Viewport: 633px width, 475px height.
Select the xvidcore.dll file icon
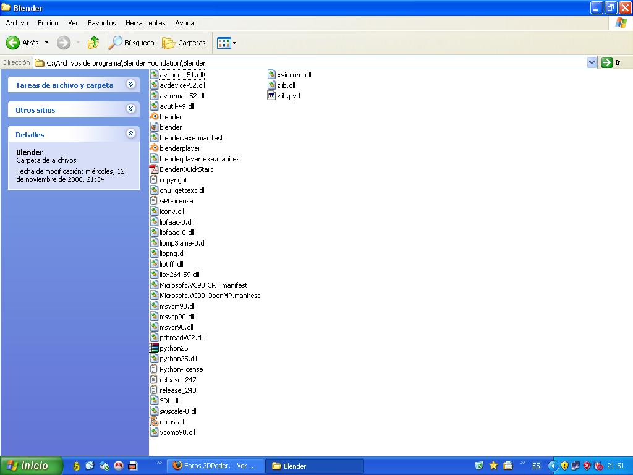click(x=272, y=75)
